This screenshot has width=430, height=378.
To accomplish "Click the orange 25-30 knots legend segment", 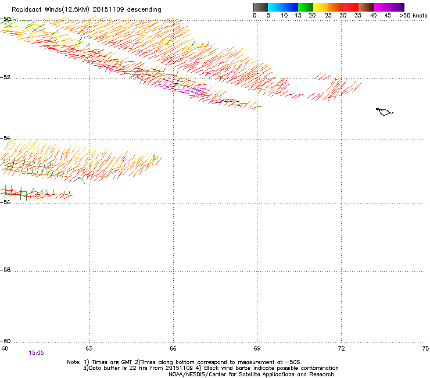I will pos(336,7).
